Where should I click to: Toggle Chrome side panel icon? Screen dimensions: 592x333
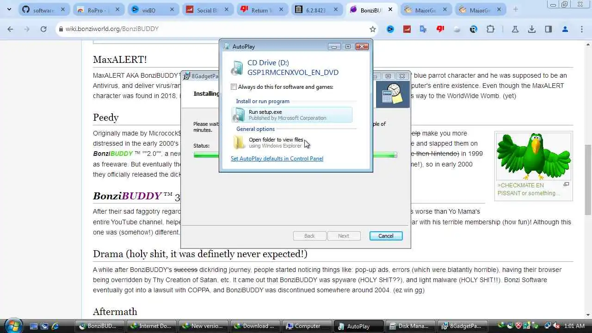point(549,29)
